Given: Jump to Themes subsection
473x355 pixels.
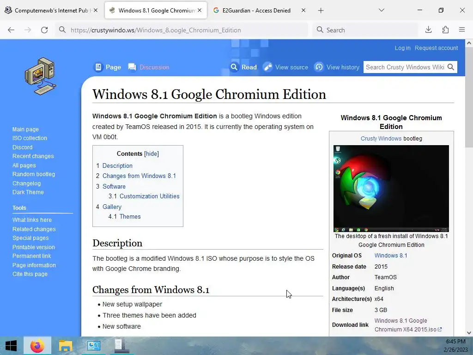Looking at the screenshot, I should pos(130,216).
